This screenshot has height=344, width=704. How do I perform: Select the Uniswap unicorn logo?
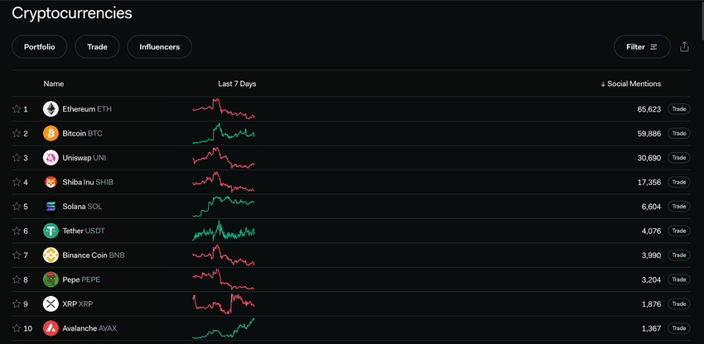(x=51, y=157)
